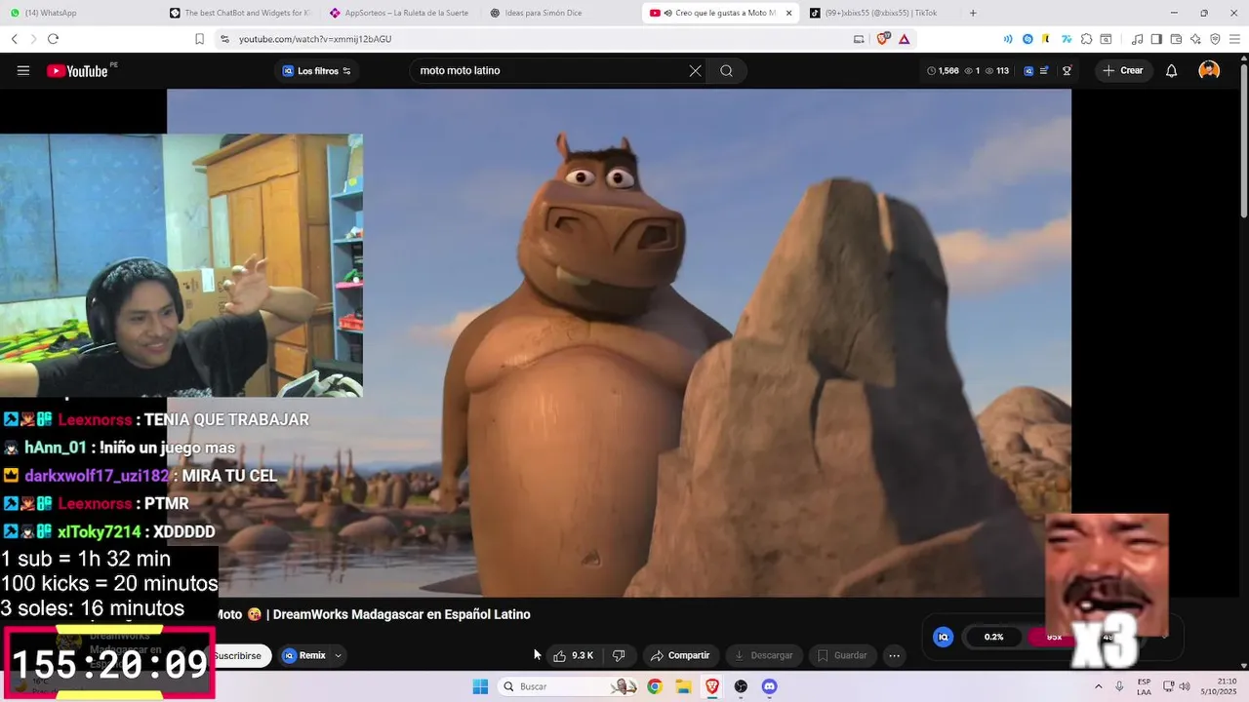Open File Explorer from the taskbar
Viewport: 1249px width, 702px height.
tap(684, 686)
